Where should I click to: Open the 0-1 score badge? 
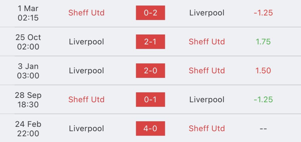[x=150, y=99]
